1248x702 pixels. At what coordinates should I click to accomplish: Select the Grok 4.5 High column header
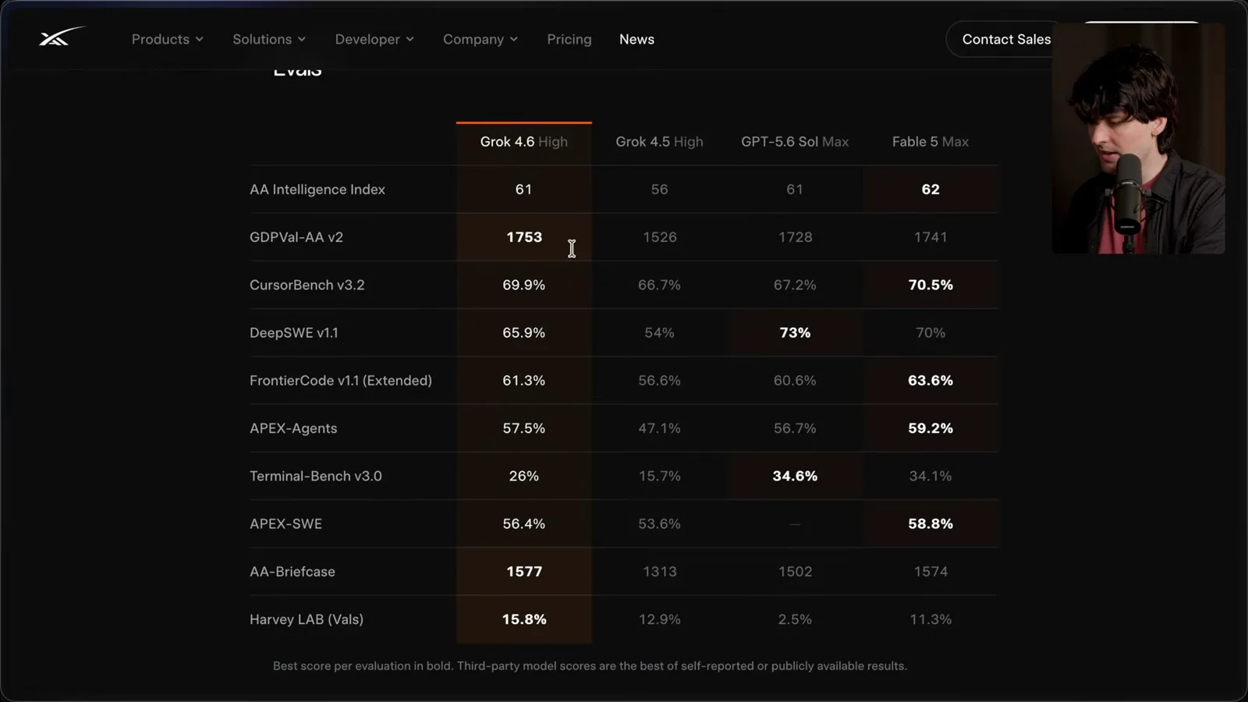[659, 142]
